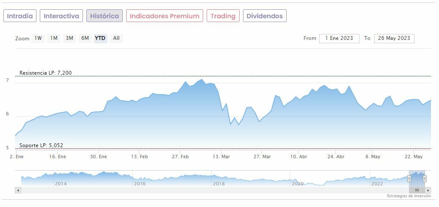The height and width of the screenshot is (207, 439).
Task: Click the right navigator range handle
Action: pyautogui.click(x=425, y=179)
